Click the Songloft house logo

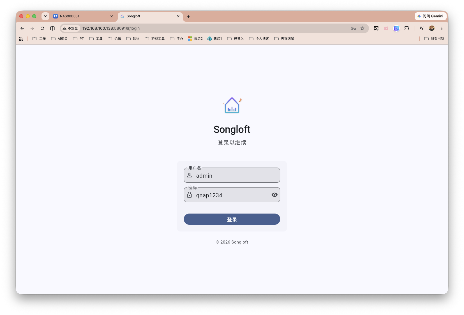tap(232, 105)
